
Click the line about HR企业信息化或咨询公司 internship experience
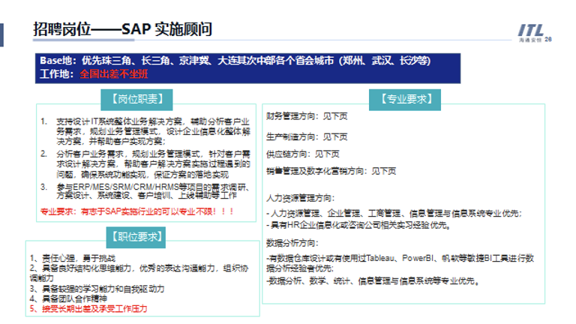[x=358, y=225]
